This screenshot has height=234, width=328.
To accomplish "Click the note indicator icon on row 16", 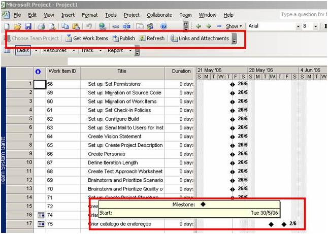I will tap(41, 215).
